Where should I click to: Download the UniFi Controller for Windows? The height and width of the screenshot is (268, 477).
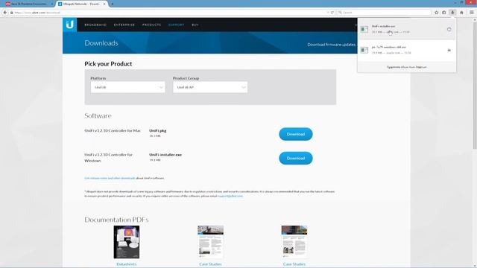(296, 159)
